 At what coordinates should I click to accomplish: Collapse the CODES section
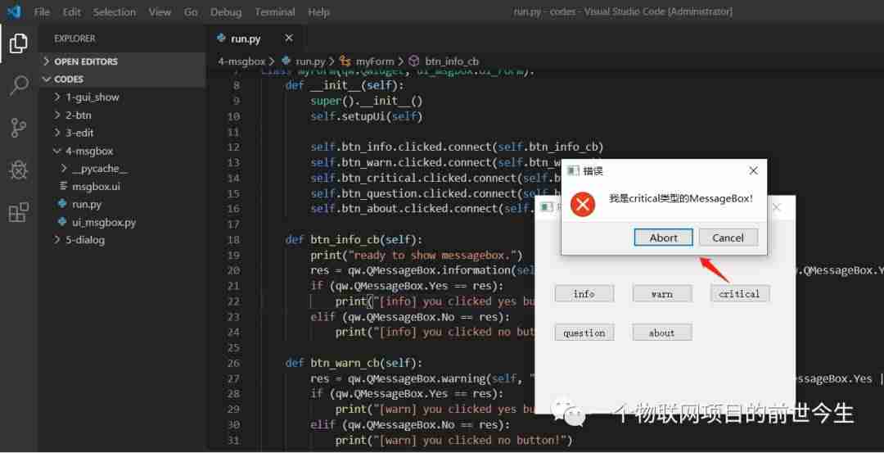point(122,79)
